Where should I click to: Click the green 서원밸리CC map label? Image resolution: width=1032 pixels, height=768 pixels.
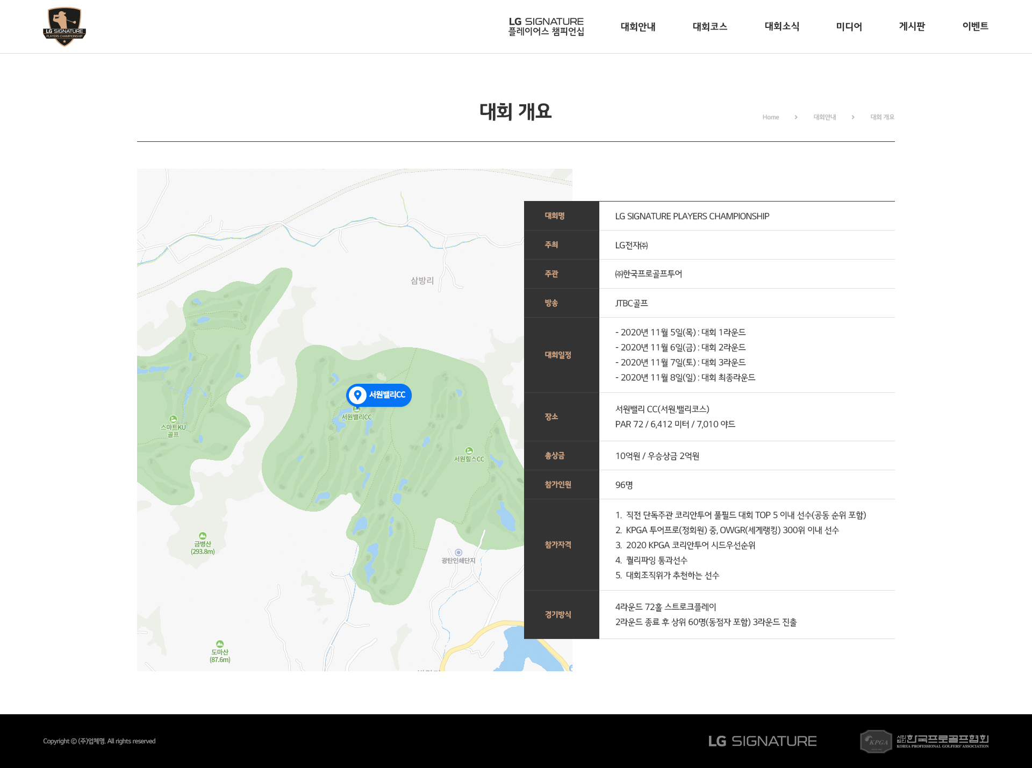coord(356,417)
